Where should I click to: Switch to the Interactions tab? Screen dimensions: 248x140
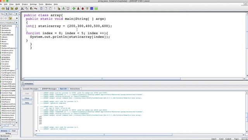pyautogui.click(x=75, y=89)
